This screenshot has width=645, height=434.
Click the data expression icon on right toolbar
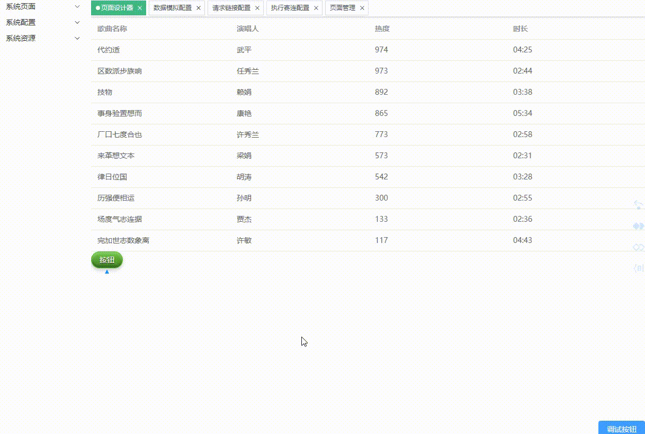pos(638,247)
